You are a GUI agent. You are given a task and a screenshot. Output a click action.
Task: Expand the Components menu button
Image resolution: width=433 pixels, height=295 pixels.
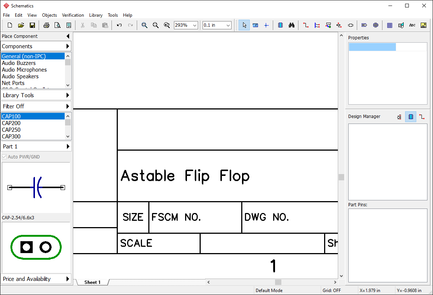point(36,46)
